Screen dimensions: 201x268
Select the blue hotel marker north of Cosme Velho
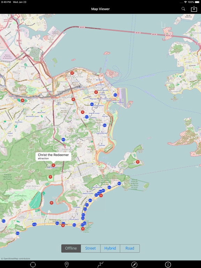pyautogui.click(x=64, y=140)
